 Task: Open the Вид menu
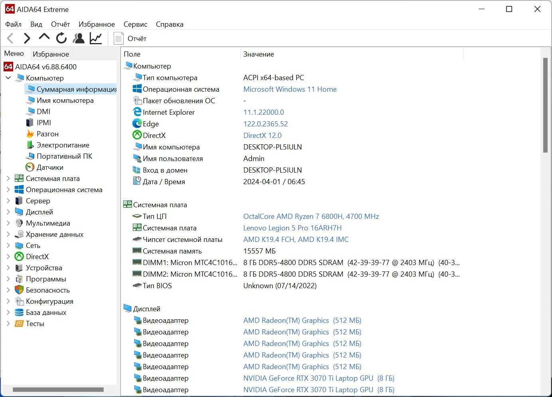pyautogui.click(x=36, y=24)
